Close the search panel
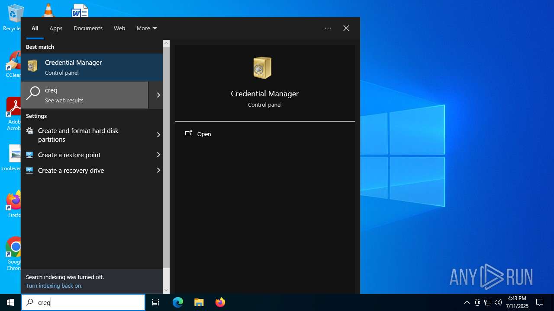The image size is (554, 311). pos(346,28)
